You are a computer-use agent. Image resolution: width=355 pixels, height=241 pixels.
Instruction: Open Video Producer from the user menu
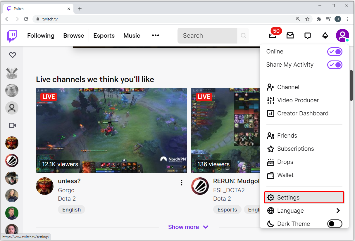pos(304,100)
